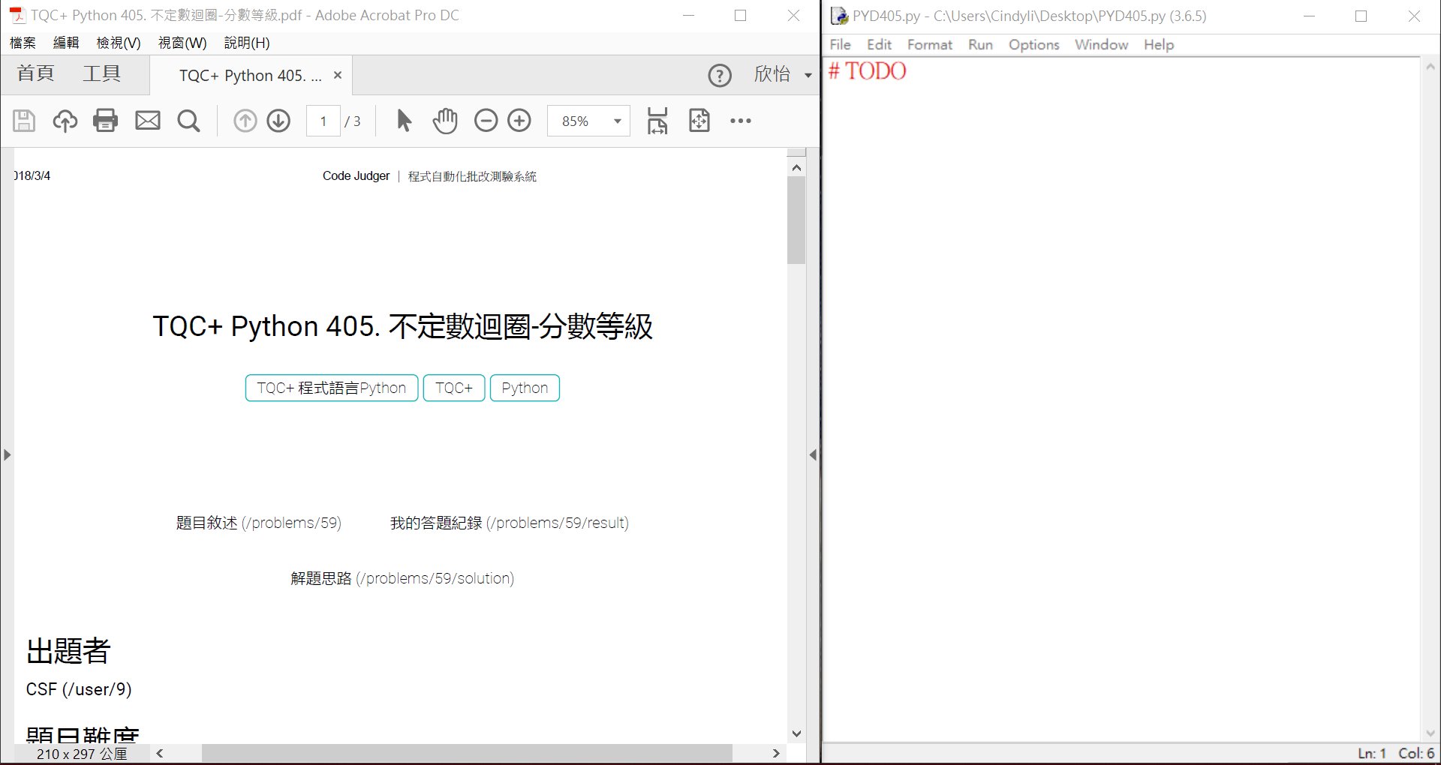The height and width of the screenshot is (765, 1441).
Task: Click the Ln: 1 status indicator
Action: [x=1371, y=753]
